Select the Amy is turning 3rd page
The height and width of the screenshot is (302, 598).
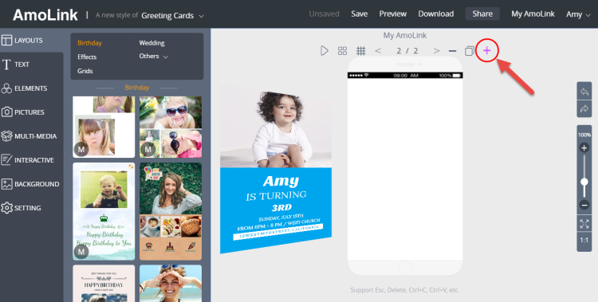click(x=276, y=169)
